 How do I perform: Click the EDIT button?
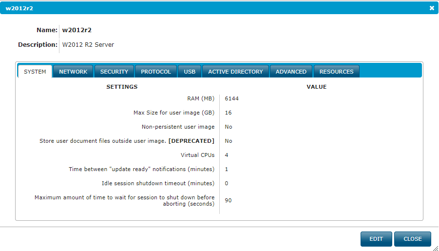point(376,239)
